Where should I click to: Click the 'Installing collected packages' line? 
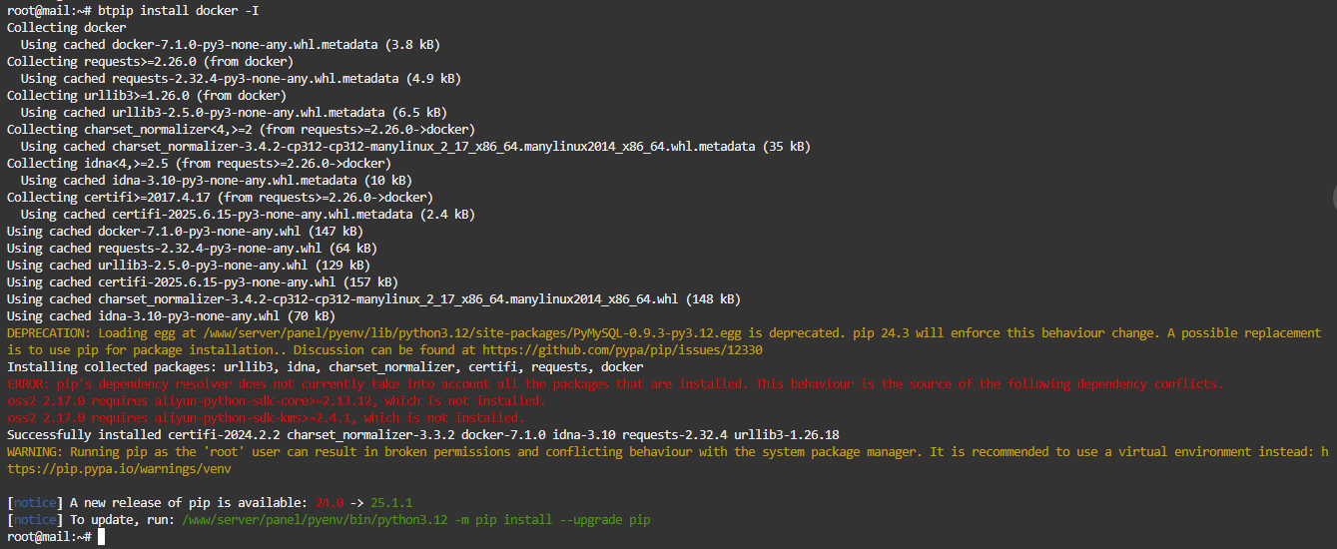coord(325,367)
